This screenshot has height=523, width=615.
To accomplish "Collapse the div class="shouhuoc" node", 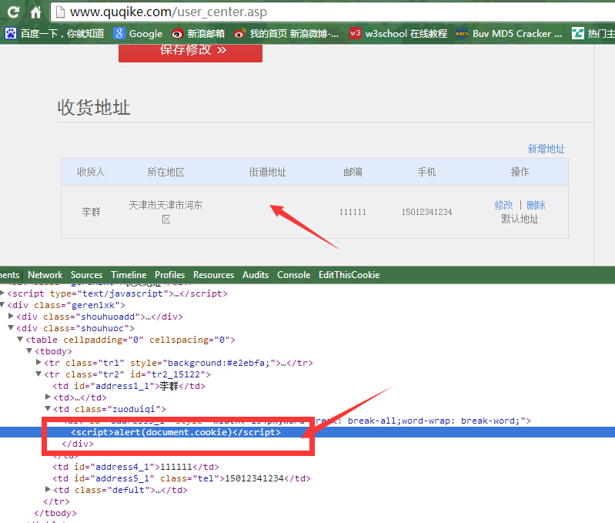I will [x=11, y=327].
